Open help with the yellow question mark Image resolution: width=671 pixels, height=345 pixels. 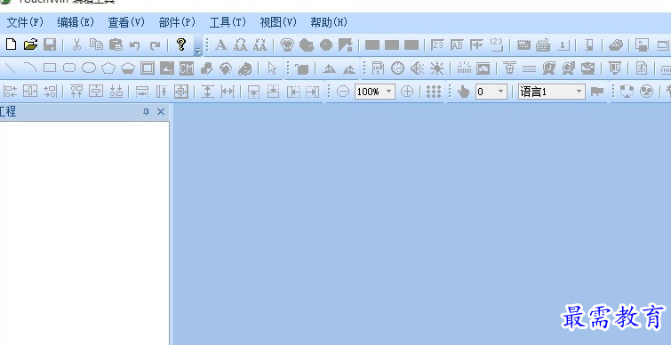181,44
